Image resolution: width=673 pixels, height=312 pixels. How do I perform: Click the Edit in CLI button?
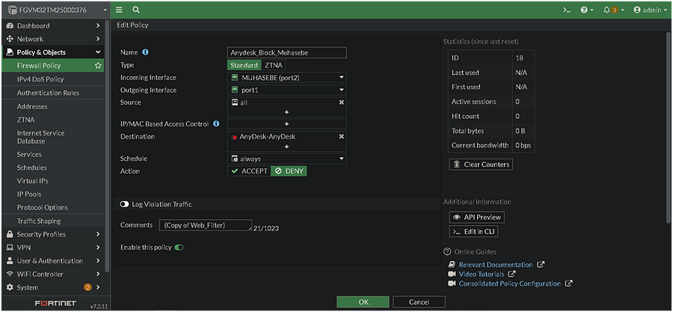(474, 232)
